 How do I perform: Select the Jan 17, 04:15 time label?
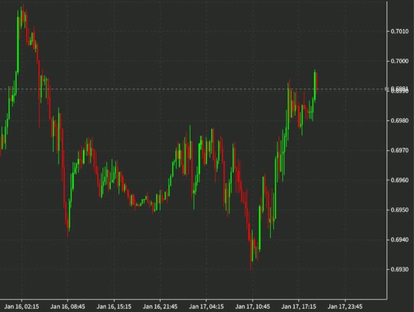(206, 306)
